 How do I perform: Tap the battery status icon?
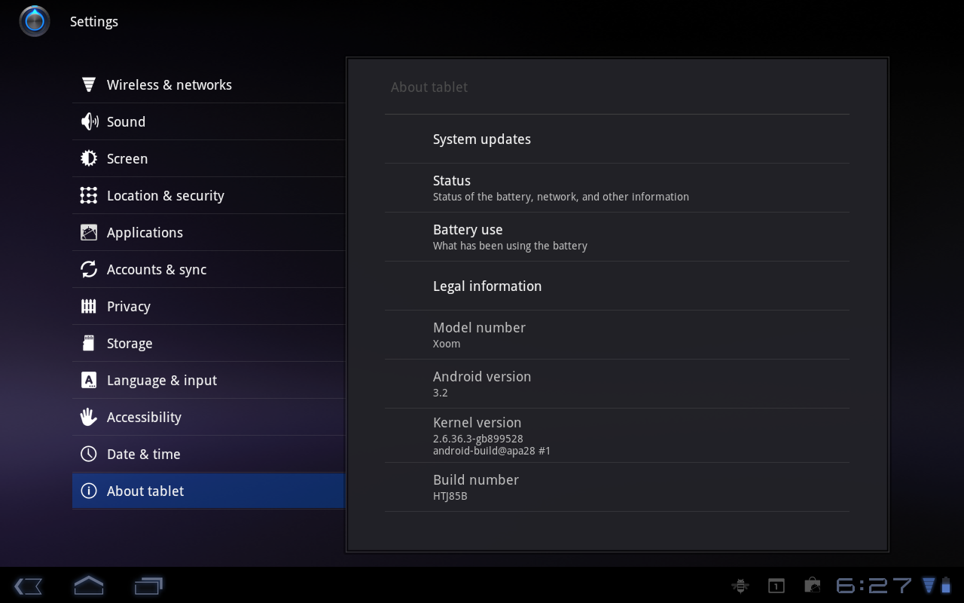tap(946, 585)
